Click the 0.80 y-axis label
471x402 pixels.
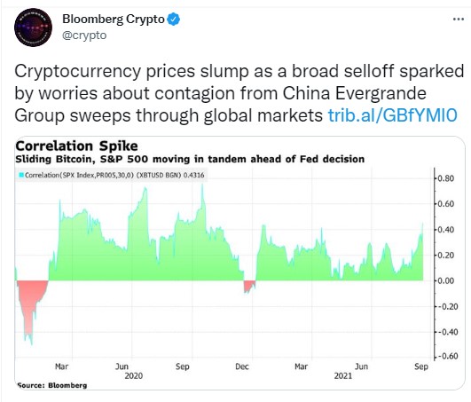click(x=446, y=178)
